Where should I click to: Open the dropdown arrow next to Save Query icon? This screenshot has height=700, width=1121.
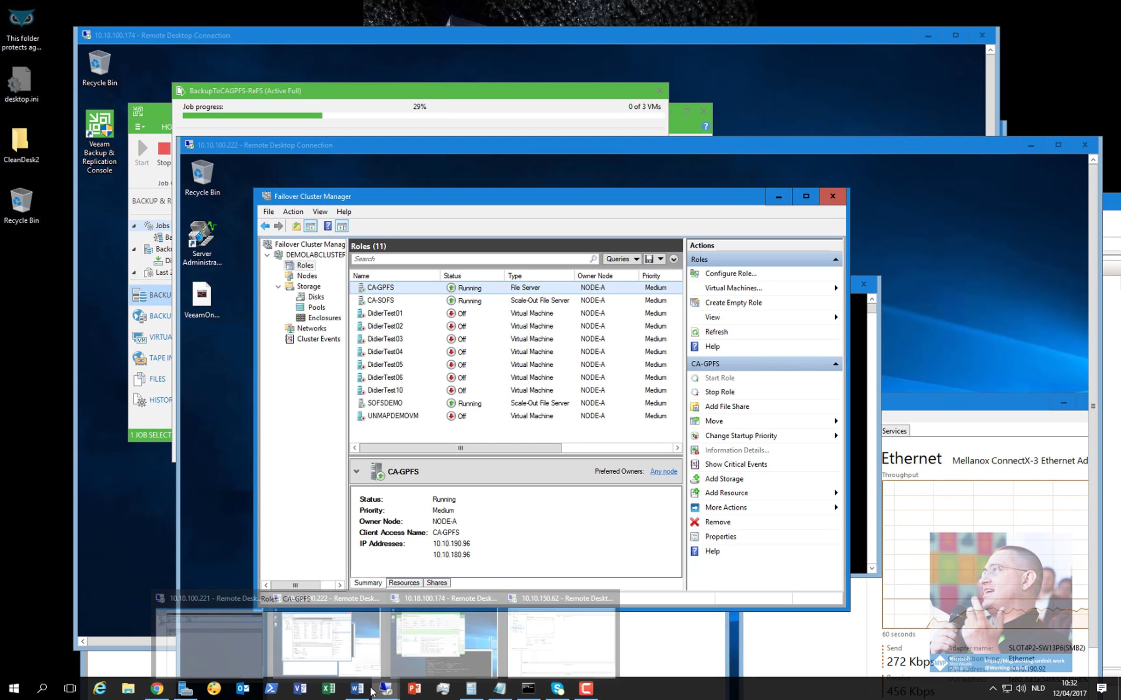[660, 259]
